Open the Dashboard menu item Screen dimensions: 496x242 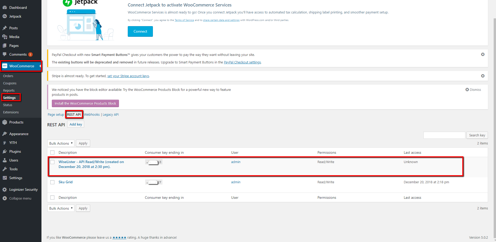click(18, 8)
